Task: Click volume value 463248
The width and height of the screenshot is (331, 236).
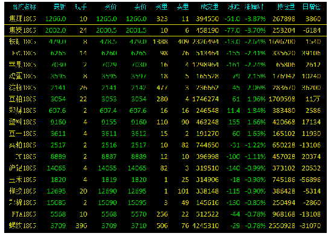Action: (x=207, y=122)
